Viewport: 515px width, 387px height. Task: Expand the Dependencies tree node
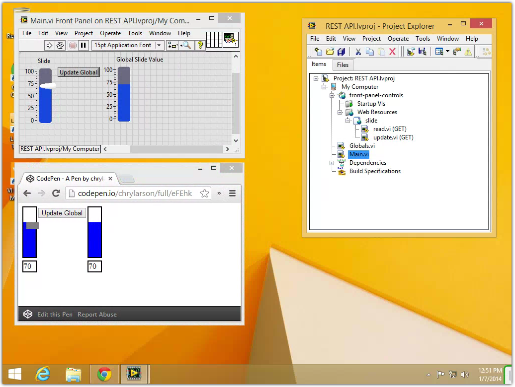click(x=332, y=163)
